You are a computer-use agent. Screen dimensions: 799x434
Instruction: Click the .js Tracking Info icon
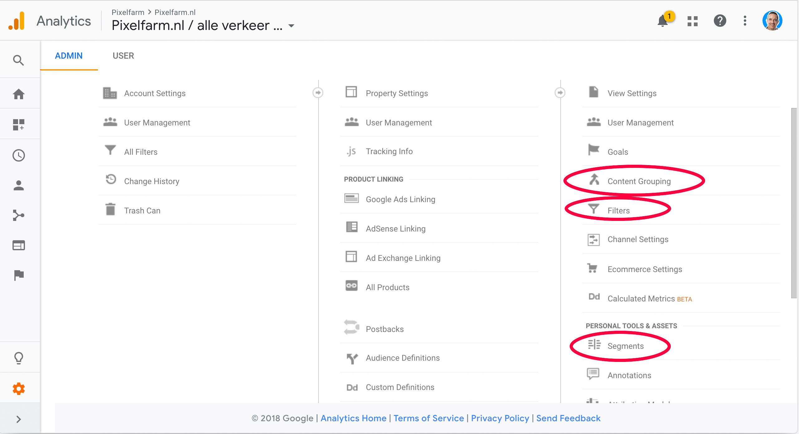point(351,151)
